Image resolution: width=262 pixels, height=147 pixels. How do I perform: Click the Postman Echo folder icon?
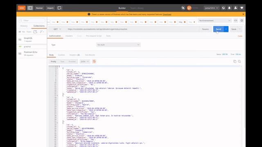pos(20,53)
